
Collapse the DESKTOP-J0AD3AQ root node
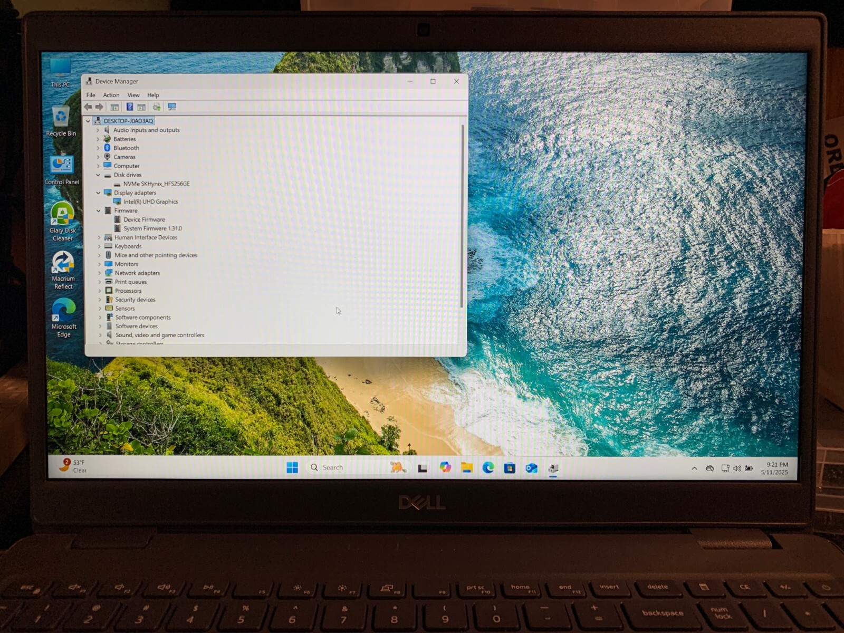point(88,121)
